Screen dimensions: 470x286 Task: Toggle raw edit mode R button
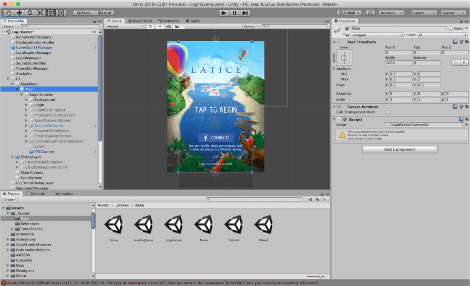pyautogui.click(x=464, y=63)
